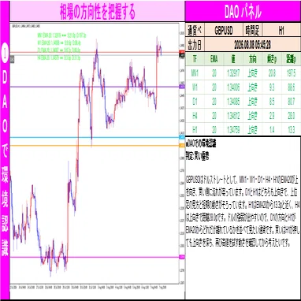Click the output date 2026.08.08 value

(x=252, y=45)
